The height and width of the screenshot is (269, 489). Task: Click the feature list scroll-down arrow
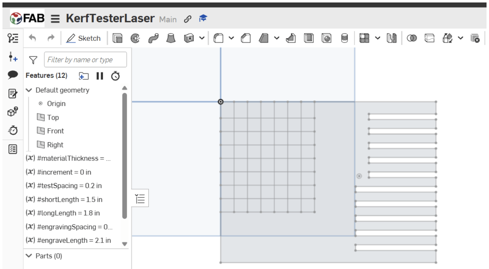(x=125, y=244)
